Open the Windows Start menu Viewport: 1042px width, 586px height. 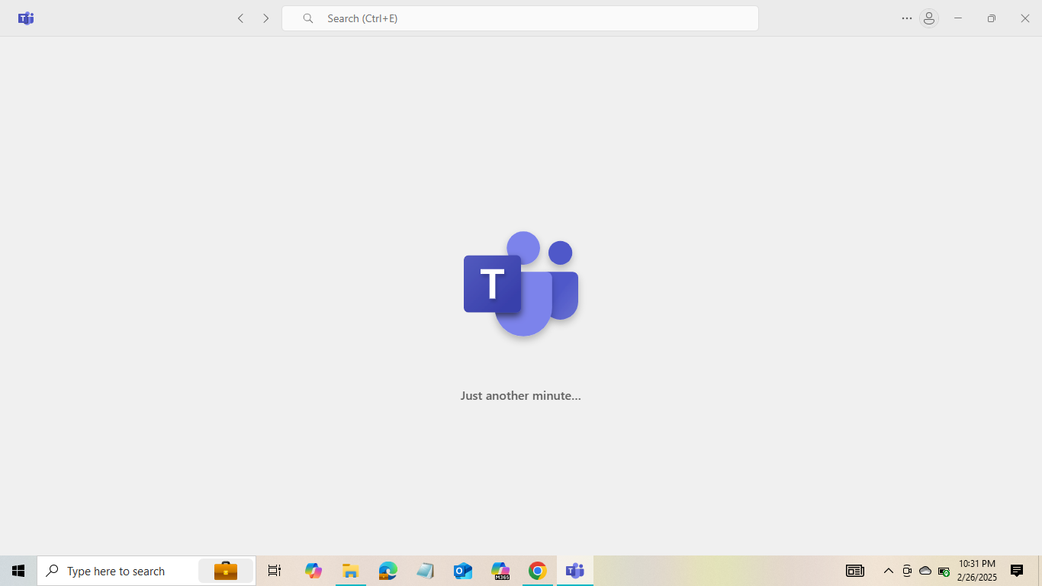click(x=18, y=571)
